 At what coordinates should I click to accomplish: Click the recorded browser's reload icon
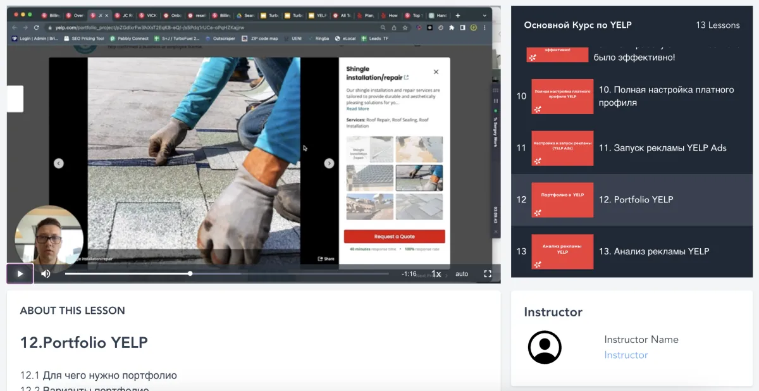point(37,28)
